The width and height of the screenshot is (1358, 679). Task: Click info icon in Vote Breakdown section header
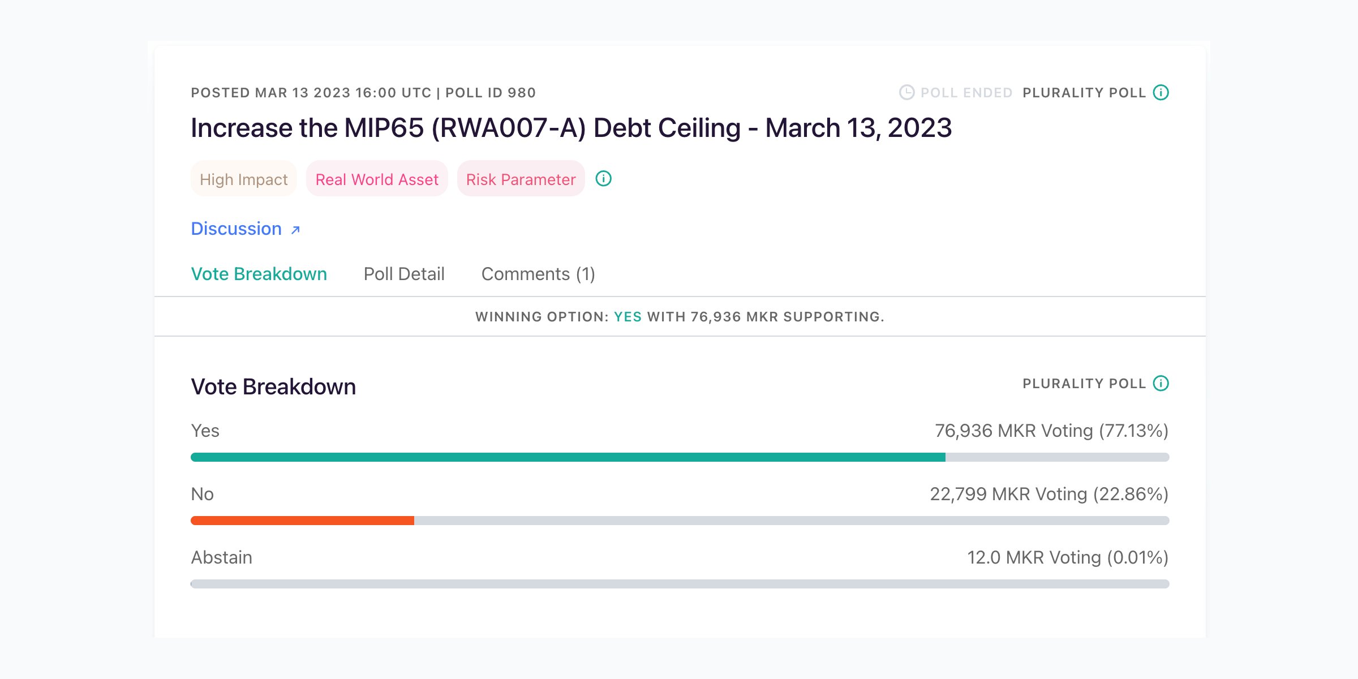point(1161,383)
